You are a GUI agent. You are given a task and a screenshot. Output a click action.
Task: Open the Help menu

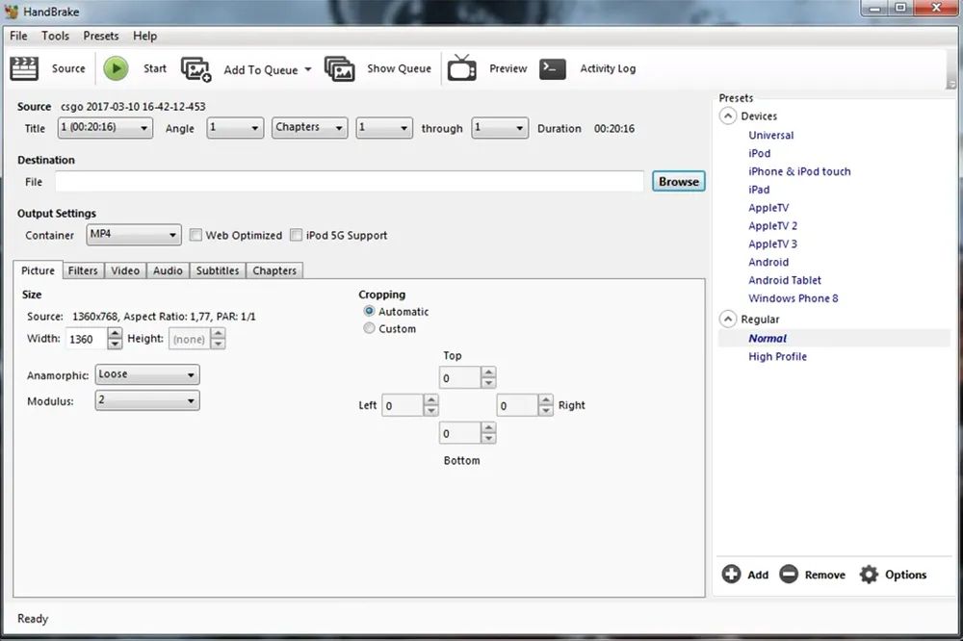145,36
